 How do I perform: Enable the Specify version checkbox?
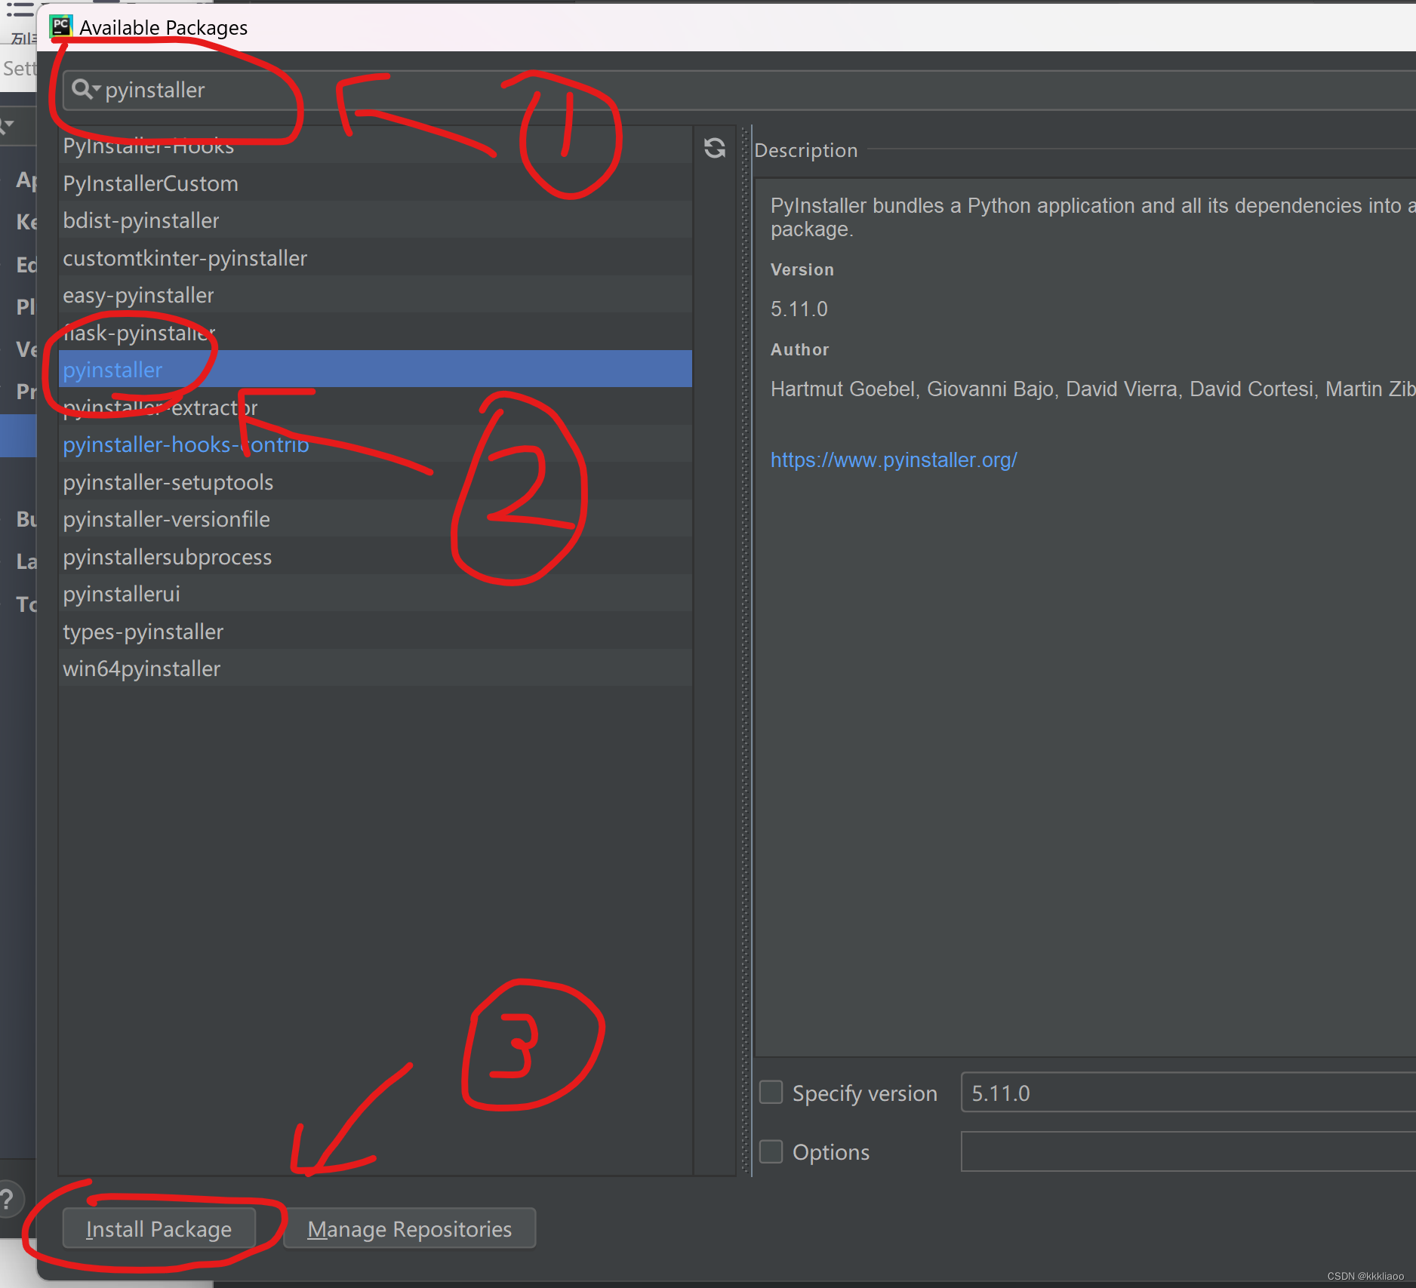(771, 1093)
